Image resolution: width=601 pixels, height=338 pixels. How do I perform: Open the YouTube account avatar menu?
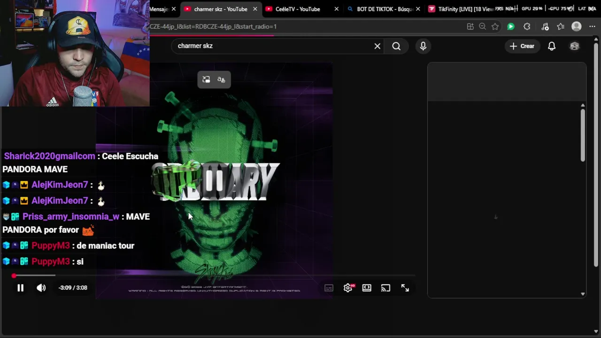(575, 46)
